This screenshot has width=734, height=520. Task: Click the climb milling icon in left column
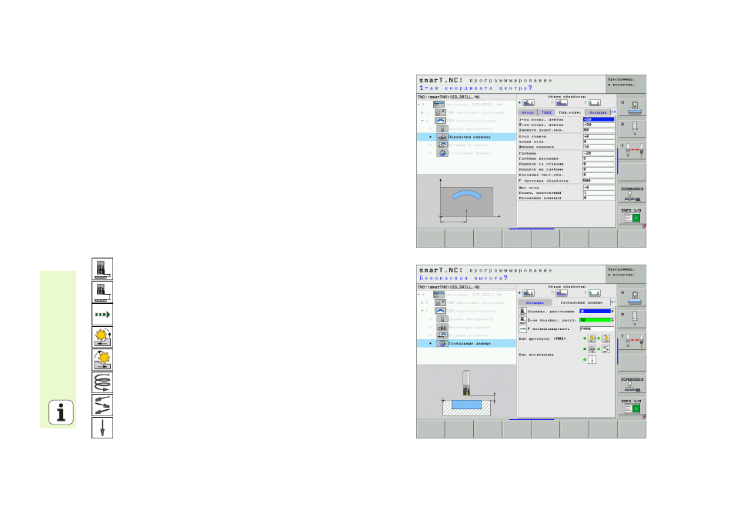pyautogui.click(x=102, y=337)
